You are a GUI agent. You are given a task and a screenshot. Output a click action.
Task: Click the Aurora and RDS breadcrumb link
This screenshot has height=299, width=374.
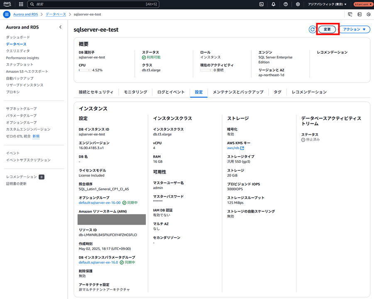pos(25,14)
